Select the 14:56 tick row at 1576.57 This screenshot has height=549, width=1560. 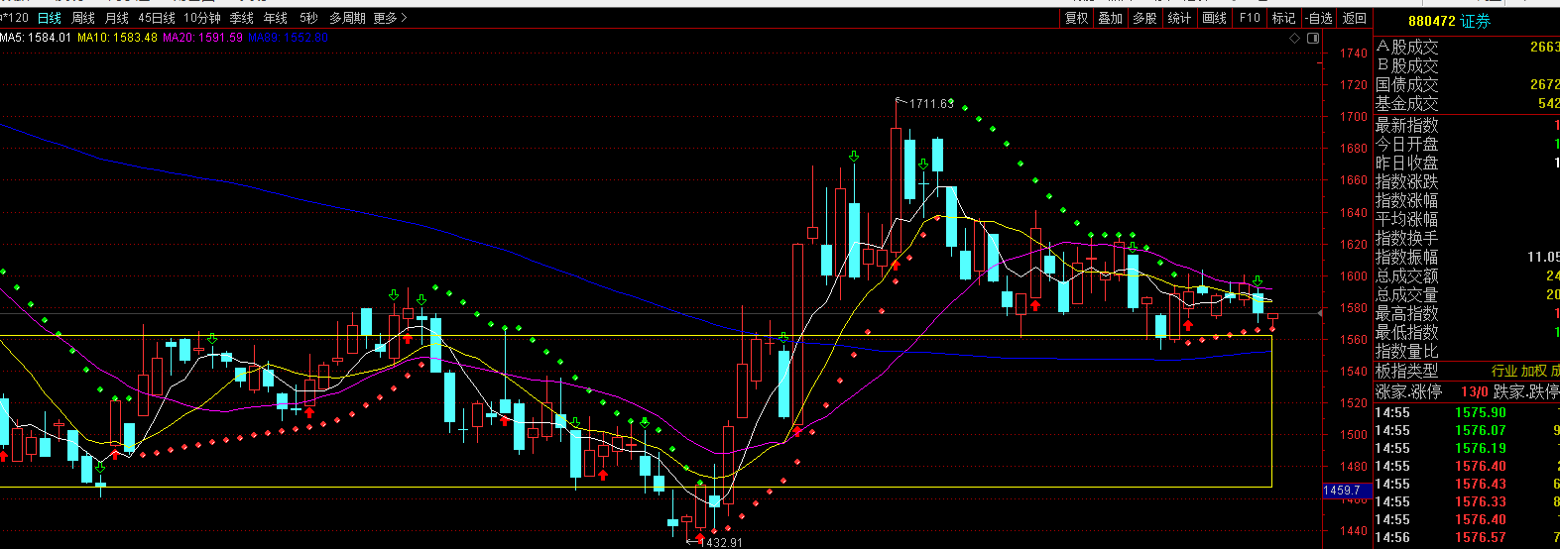pyautogui.click(x=1467, y=537)
